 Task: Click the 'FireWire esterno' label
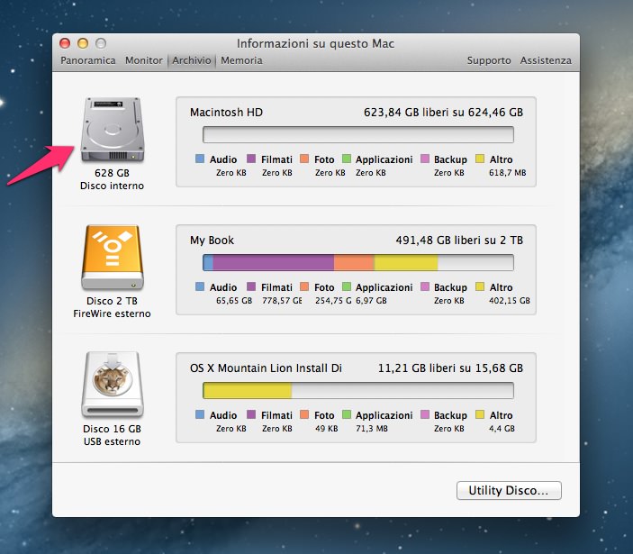(112, 313)
